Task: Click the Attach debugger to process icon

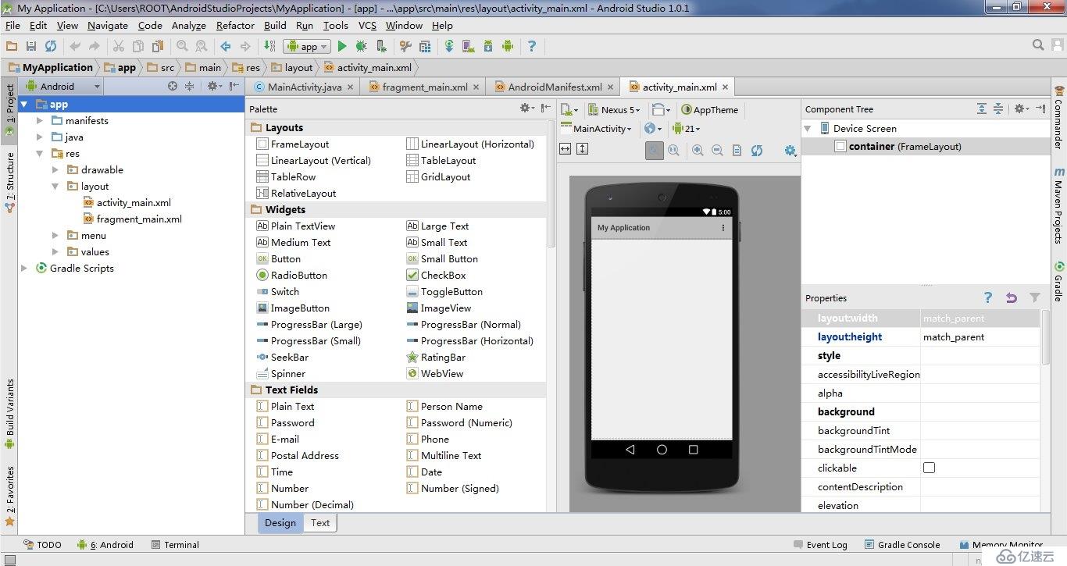Action: tap(381, 47)
